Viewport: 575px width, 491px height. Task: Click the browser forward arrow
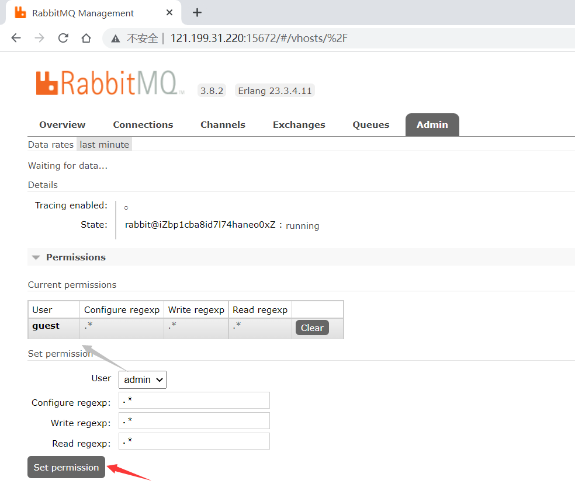point(39,38)
